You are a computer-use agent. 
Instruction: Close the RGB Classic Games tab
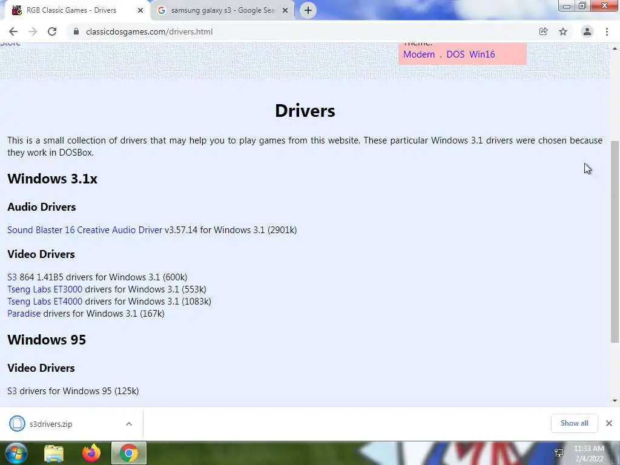pyautogui.click(x=140, y=10)
